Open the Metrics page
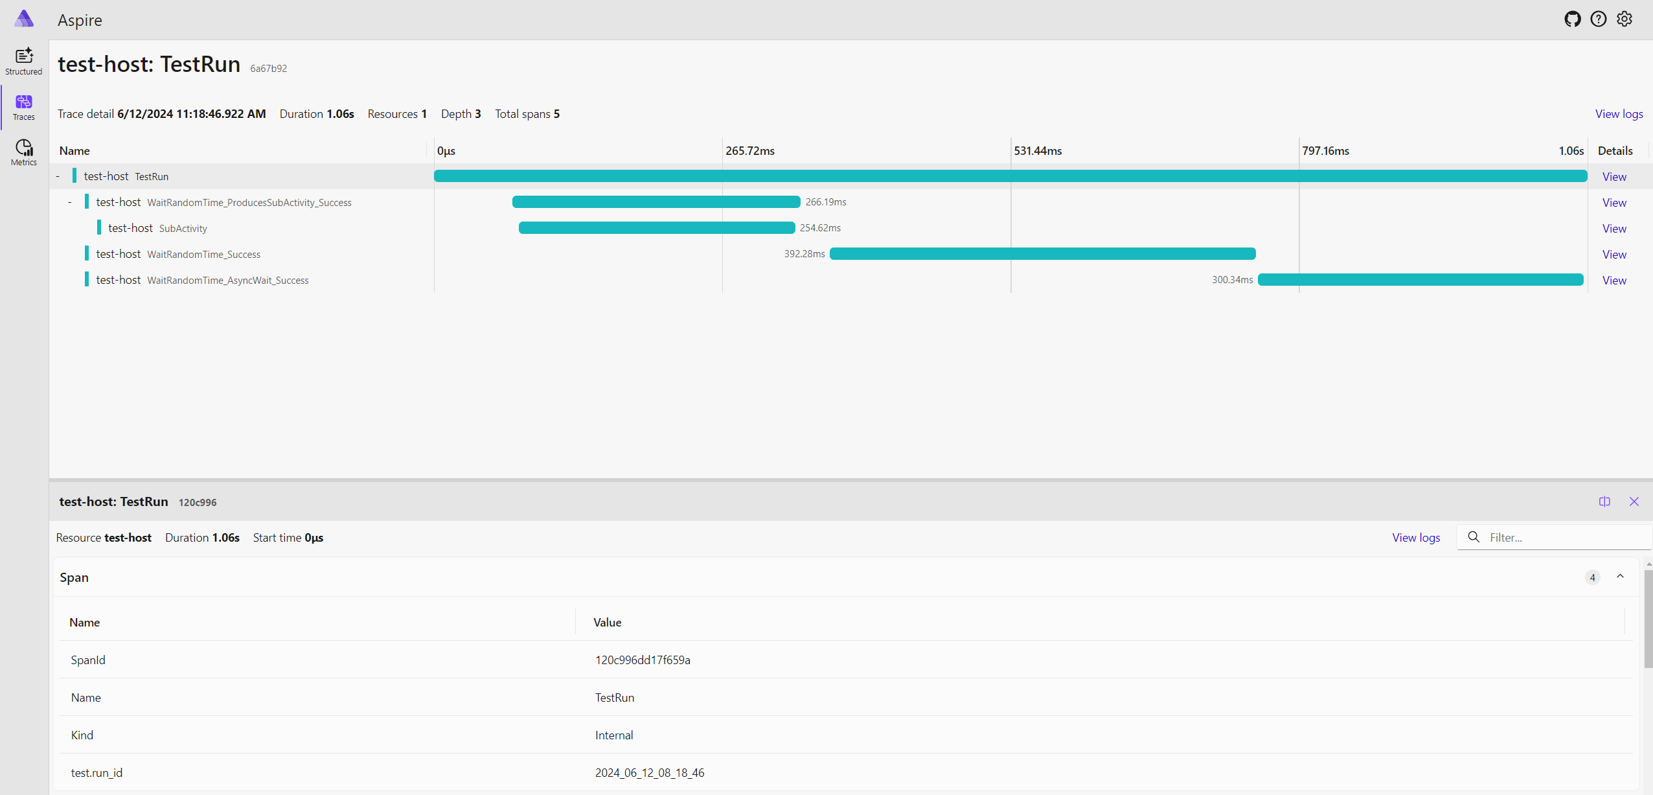 24,154
